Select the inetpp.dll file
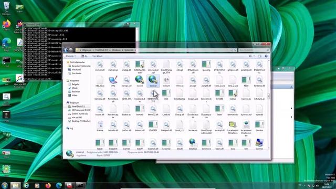 pyautogui.click(x=127, y=66)
